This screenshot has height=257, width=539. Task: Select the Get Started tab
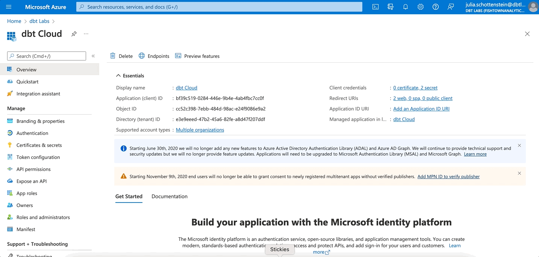[x=129, y=196]
